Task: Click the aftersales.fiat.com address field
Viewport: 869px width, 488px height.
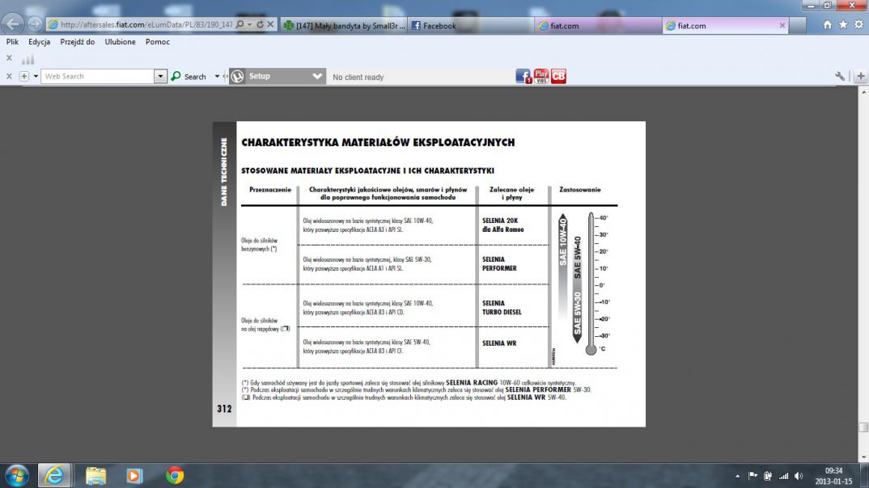Action: click(146, 25)
